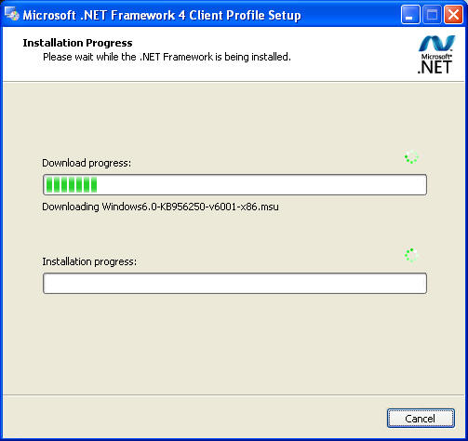
Task: Click the unfilled portion of download bar
Action: click(261, 185)
